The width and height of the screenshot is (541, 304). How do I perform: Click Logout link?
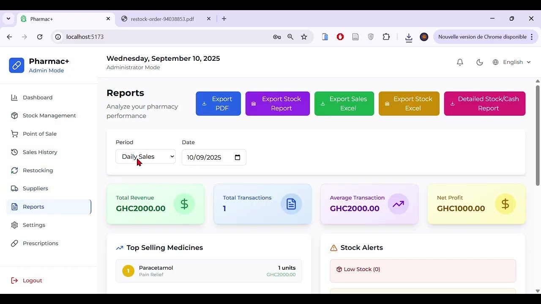click(x=27, y=280)
